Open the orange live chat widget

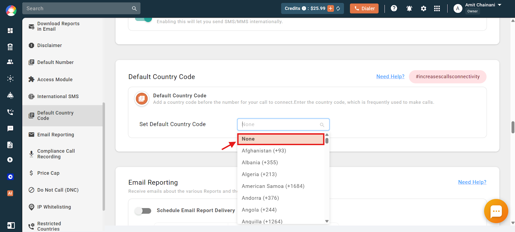[496, 211]
